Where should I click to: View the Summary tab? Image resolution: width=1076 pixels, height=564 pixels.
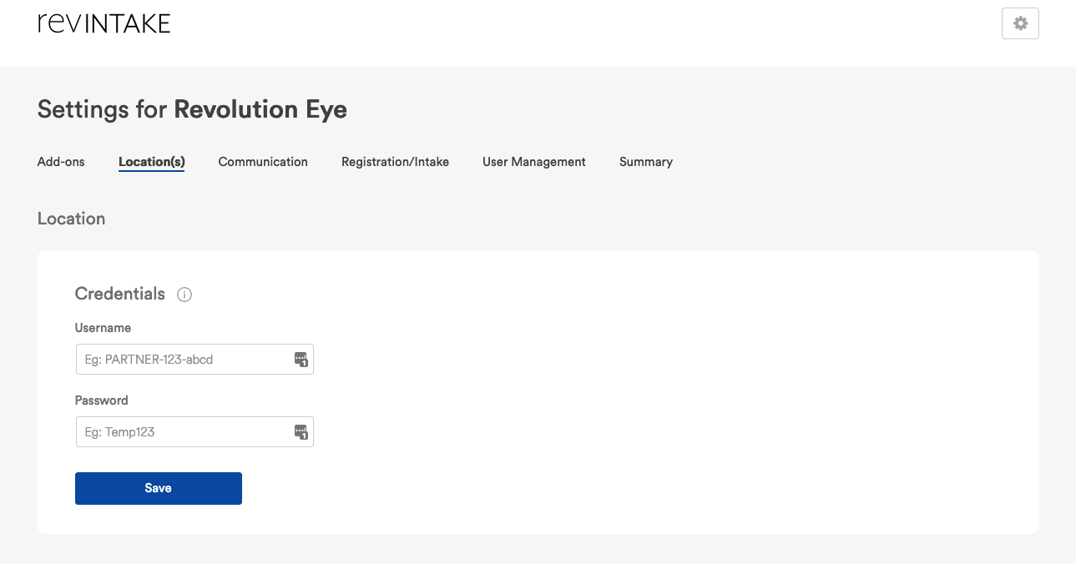[x=645, y=162]
